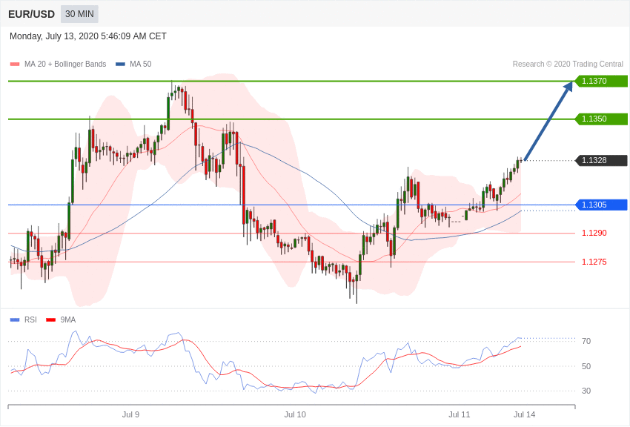This screenshot has width=630, height=427.
Task: Click the Research © 2020 Trading Central text
Action: click(568, 64)
